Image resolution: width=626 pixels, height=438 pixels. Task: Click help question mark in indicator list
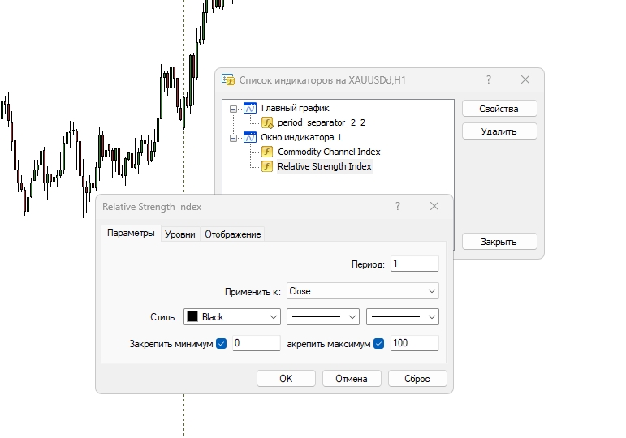[489, 79]
